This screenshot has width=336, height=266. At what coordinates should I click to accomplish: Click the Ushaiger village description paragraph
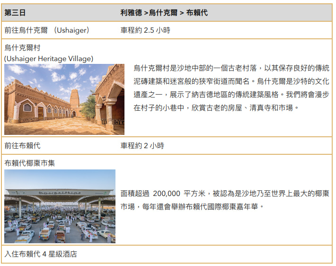[231, 88]
